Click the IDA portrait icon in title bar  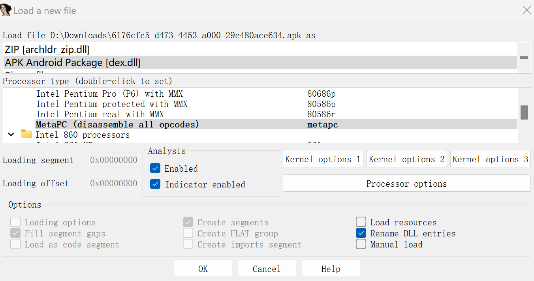[x=6, y=10]
